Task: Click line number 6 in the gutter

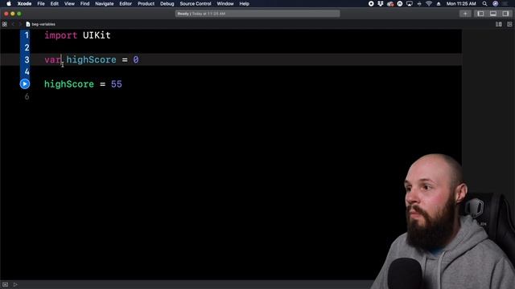Action: [x=27, y=96]
